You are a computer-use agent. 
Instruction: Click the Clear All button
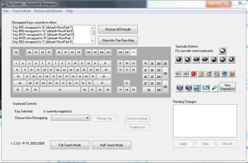227,144
